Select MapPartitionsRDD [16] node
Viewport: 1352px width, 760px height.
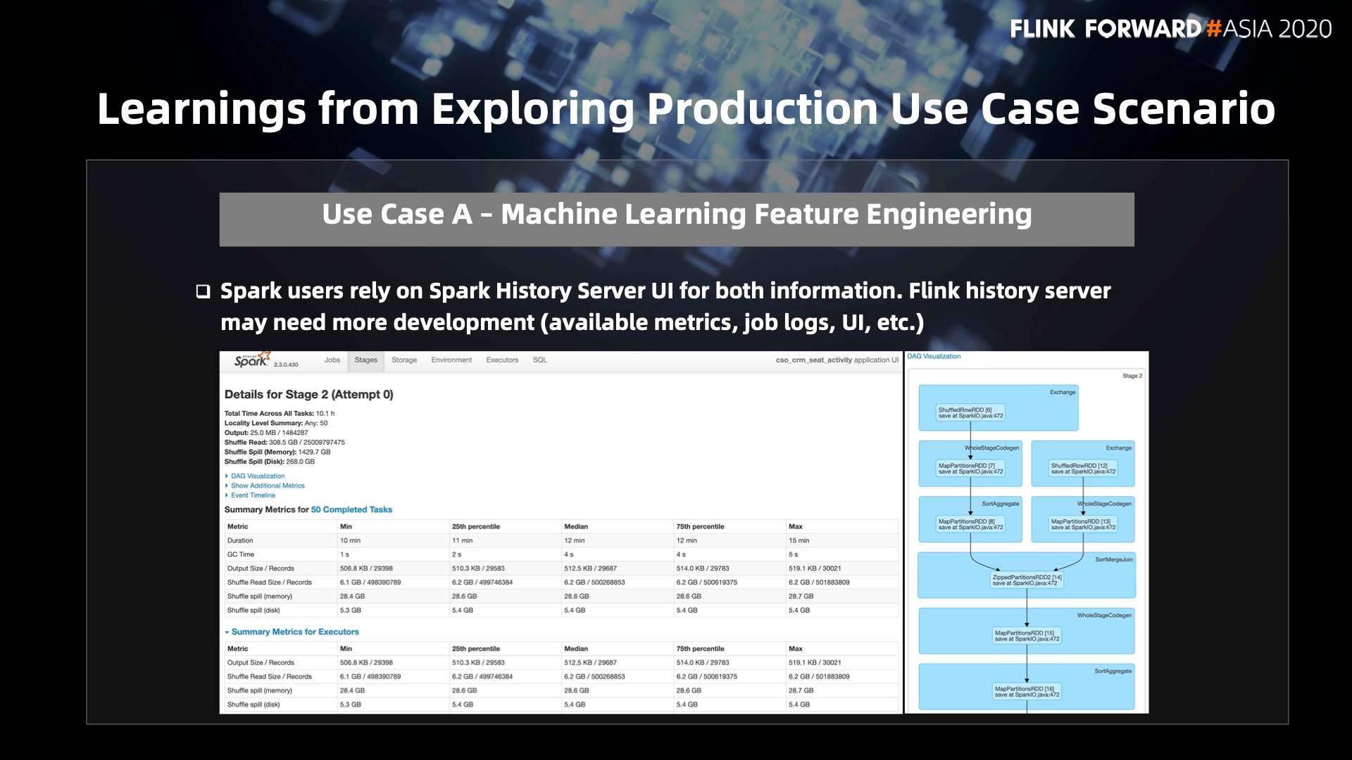point(1027,692)
